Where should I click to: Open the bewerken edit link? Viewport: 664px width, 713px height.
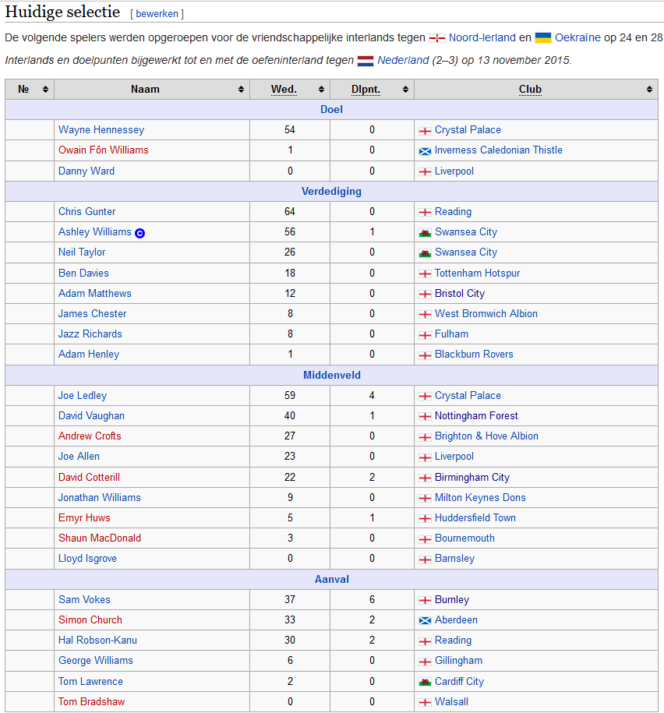pyautogui.click(x=157, y=14)
